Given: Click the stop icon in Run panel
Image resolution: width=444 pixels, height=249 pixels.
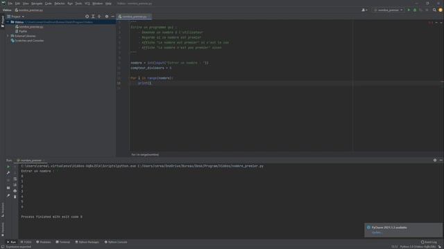Looking at the screenshot, I should [8, 179].
